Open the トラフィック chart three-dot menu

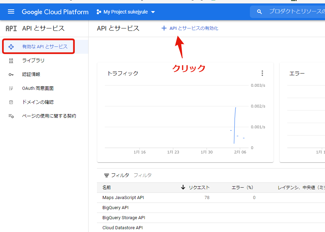262,73
